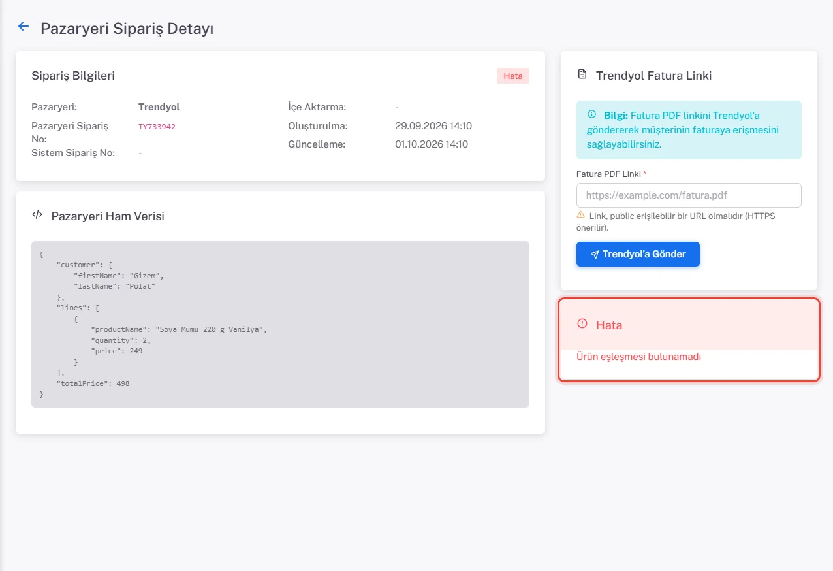
Task: Click the "firstName": "Gizem" line in raw data
Action: pyautogui.click(x=118, y=276)
